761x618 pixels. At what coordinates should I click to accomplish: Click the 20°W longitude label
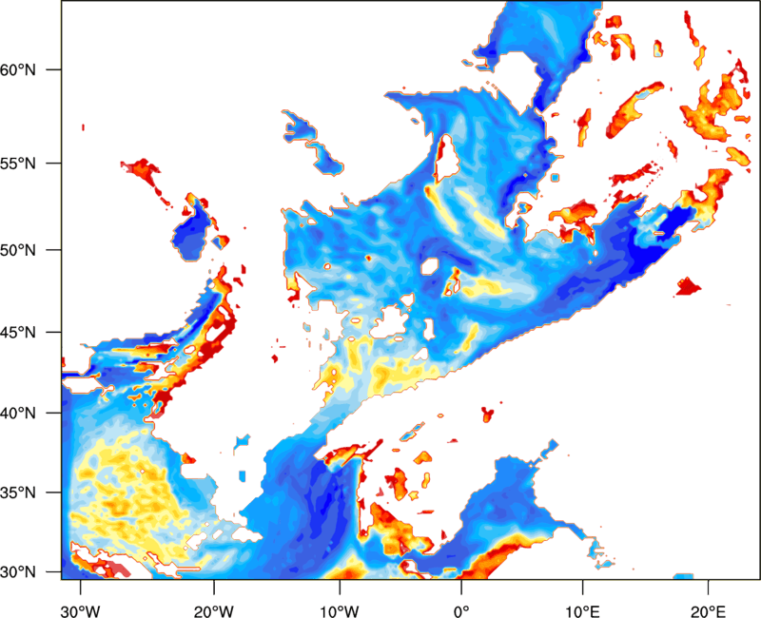click(213, 611)
